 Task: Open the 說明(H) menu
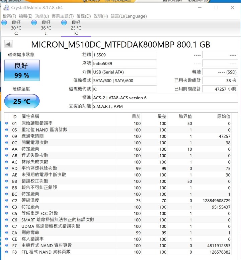(101, 16)
